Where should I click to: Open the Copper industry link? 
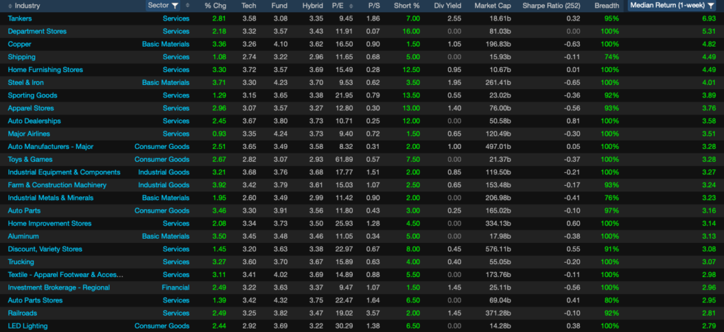click(19, 45)
